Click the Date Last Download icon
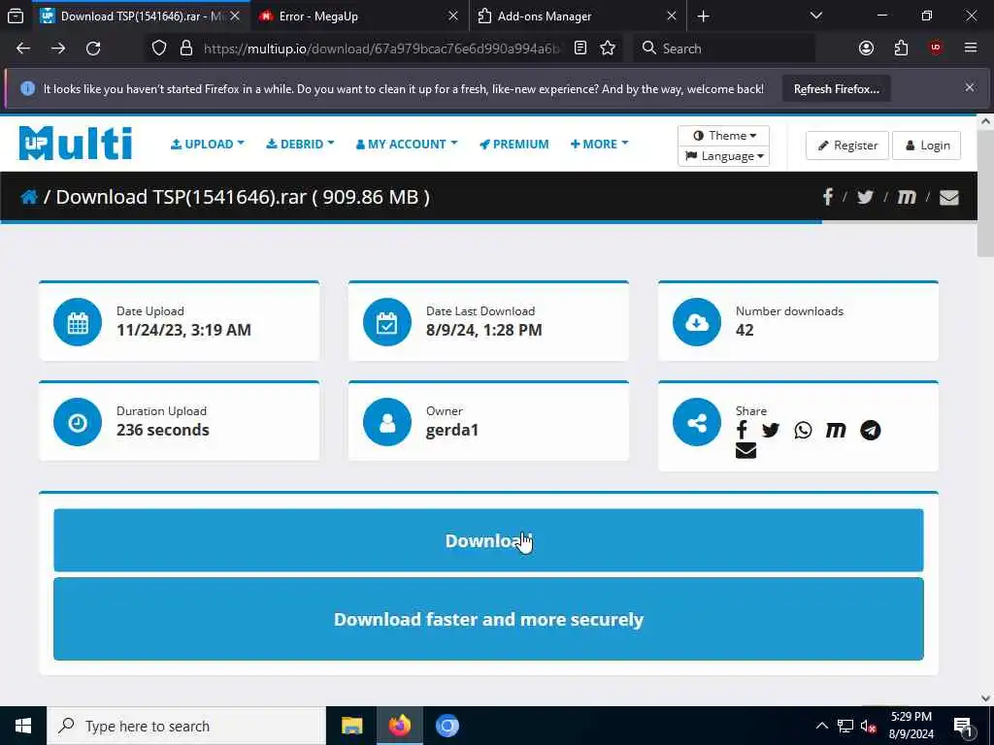 click(x=386, y=322)
